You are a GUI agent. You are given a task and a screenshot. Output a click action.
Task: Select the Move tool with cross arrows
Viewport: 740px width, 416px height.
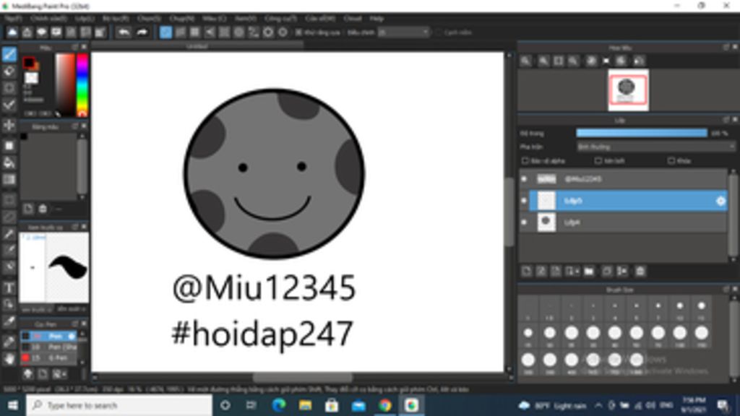point(9,125)
